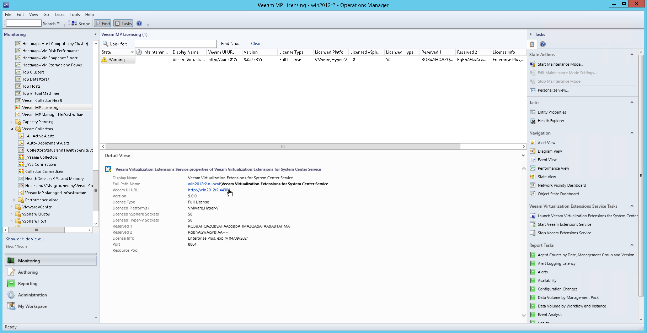The width and height of the screenshot is (647, 333).
Task: Run the Configuration Changes report
Action: [557, 289]
